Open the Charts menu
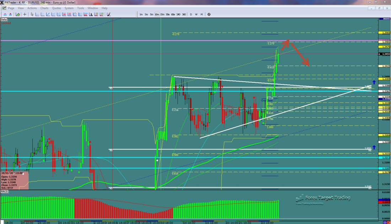The width and height of the screenshot is (391, 224). tap(44, 8)
